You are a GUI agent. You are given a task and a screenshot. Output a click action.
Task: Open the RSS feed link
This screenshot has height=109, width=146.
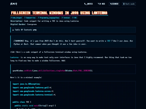(101, 4)
